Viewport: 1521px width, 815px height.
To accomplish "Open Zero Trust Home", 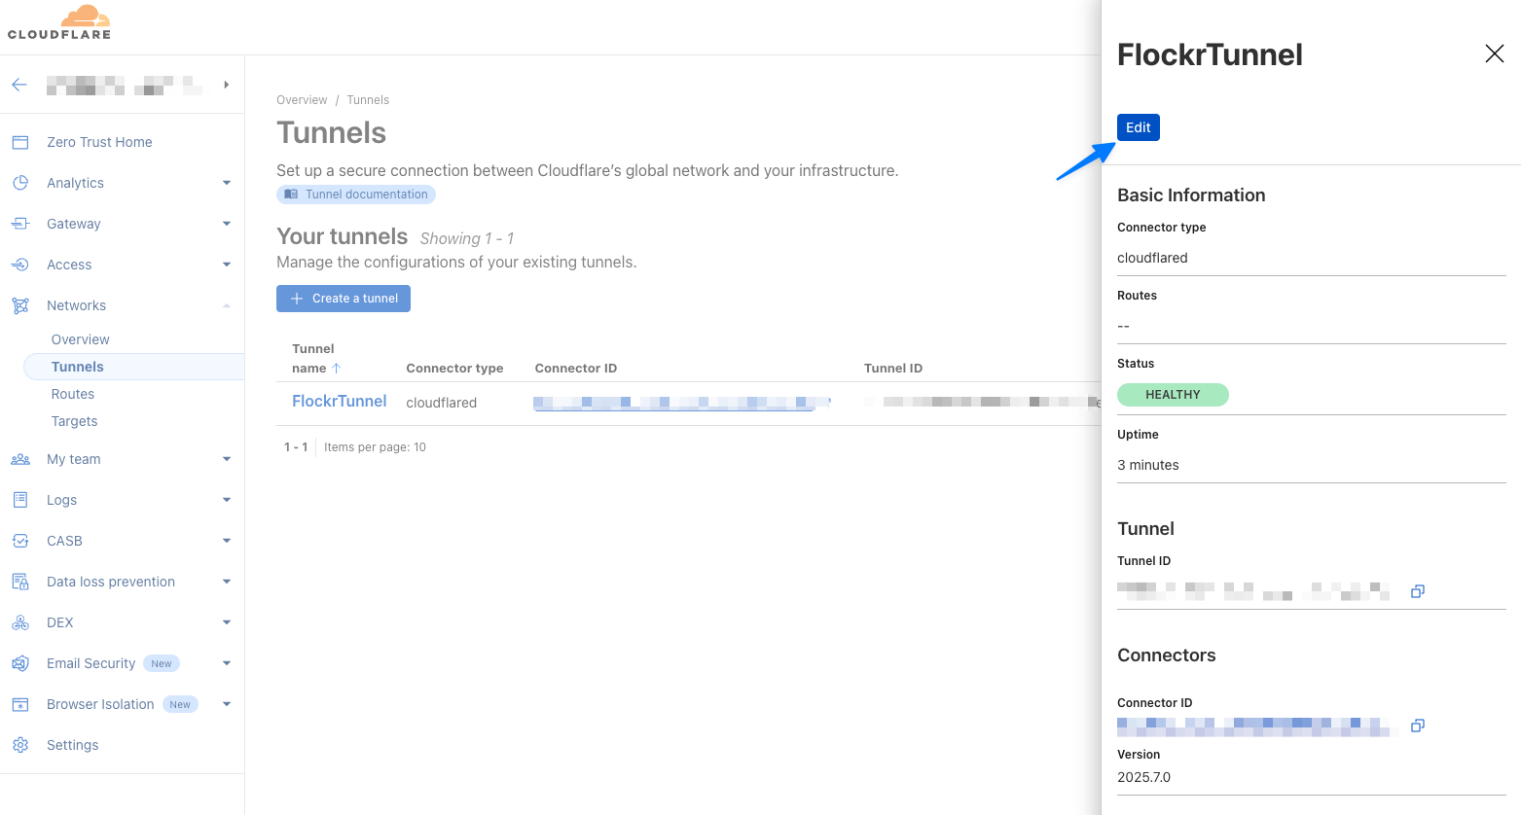I will (99, 142).
